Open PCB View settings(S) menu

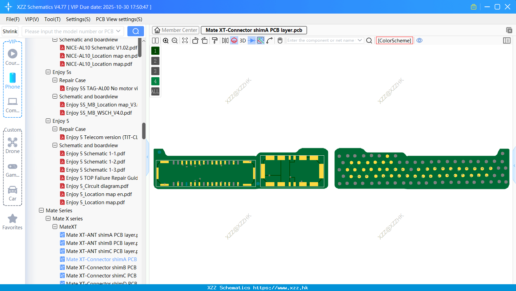(x=119, y=19)
